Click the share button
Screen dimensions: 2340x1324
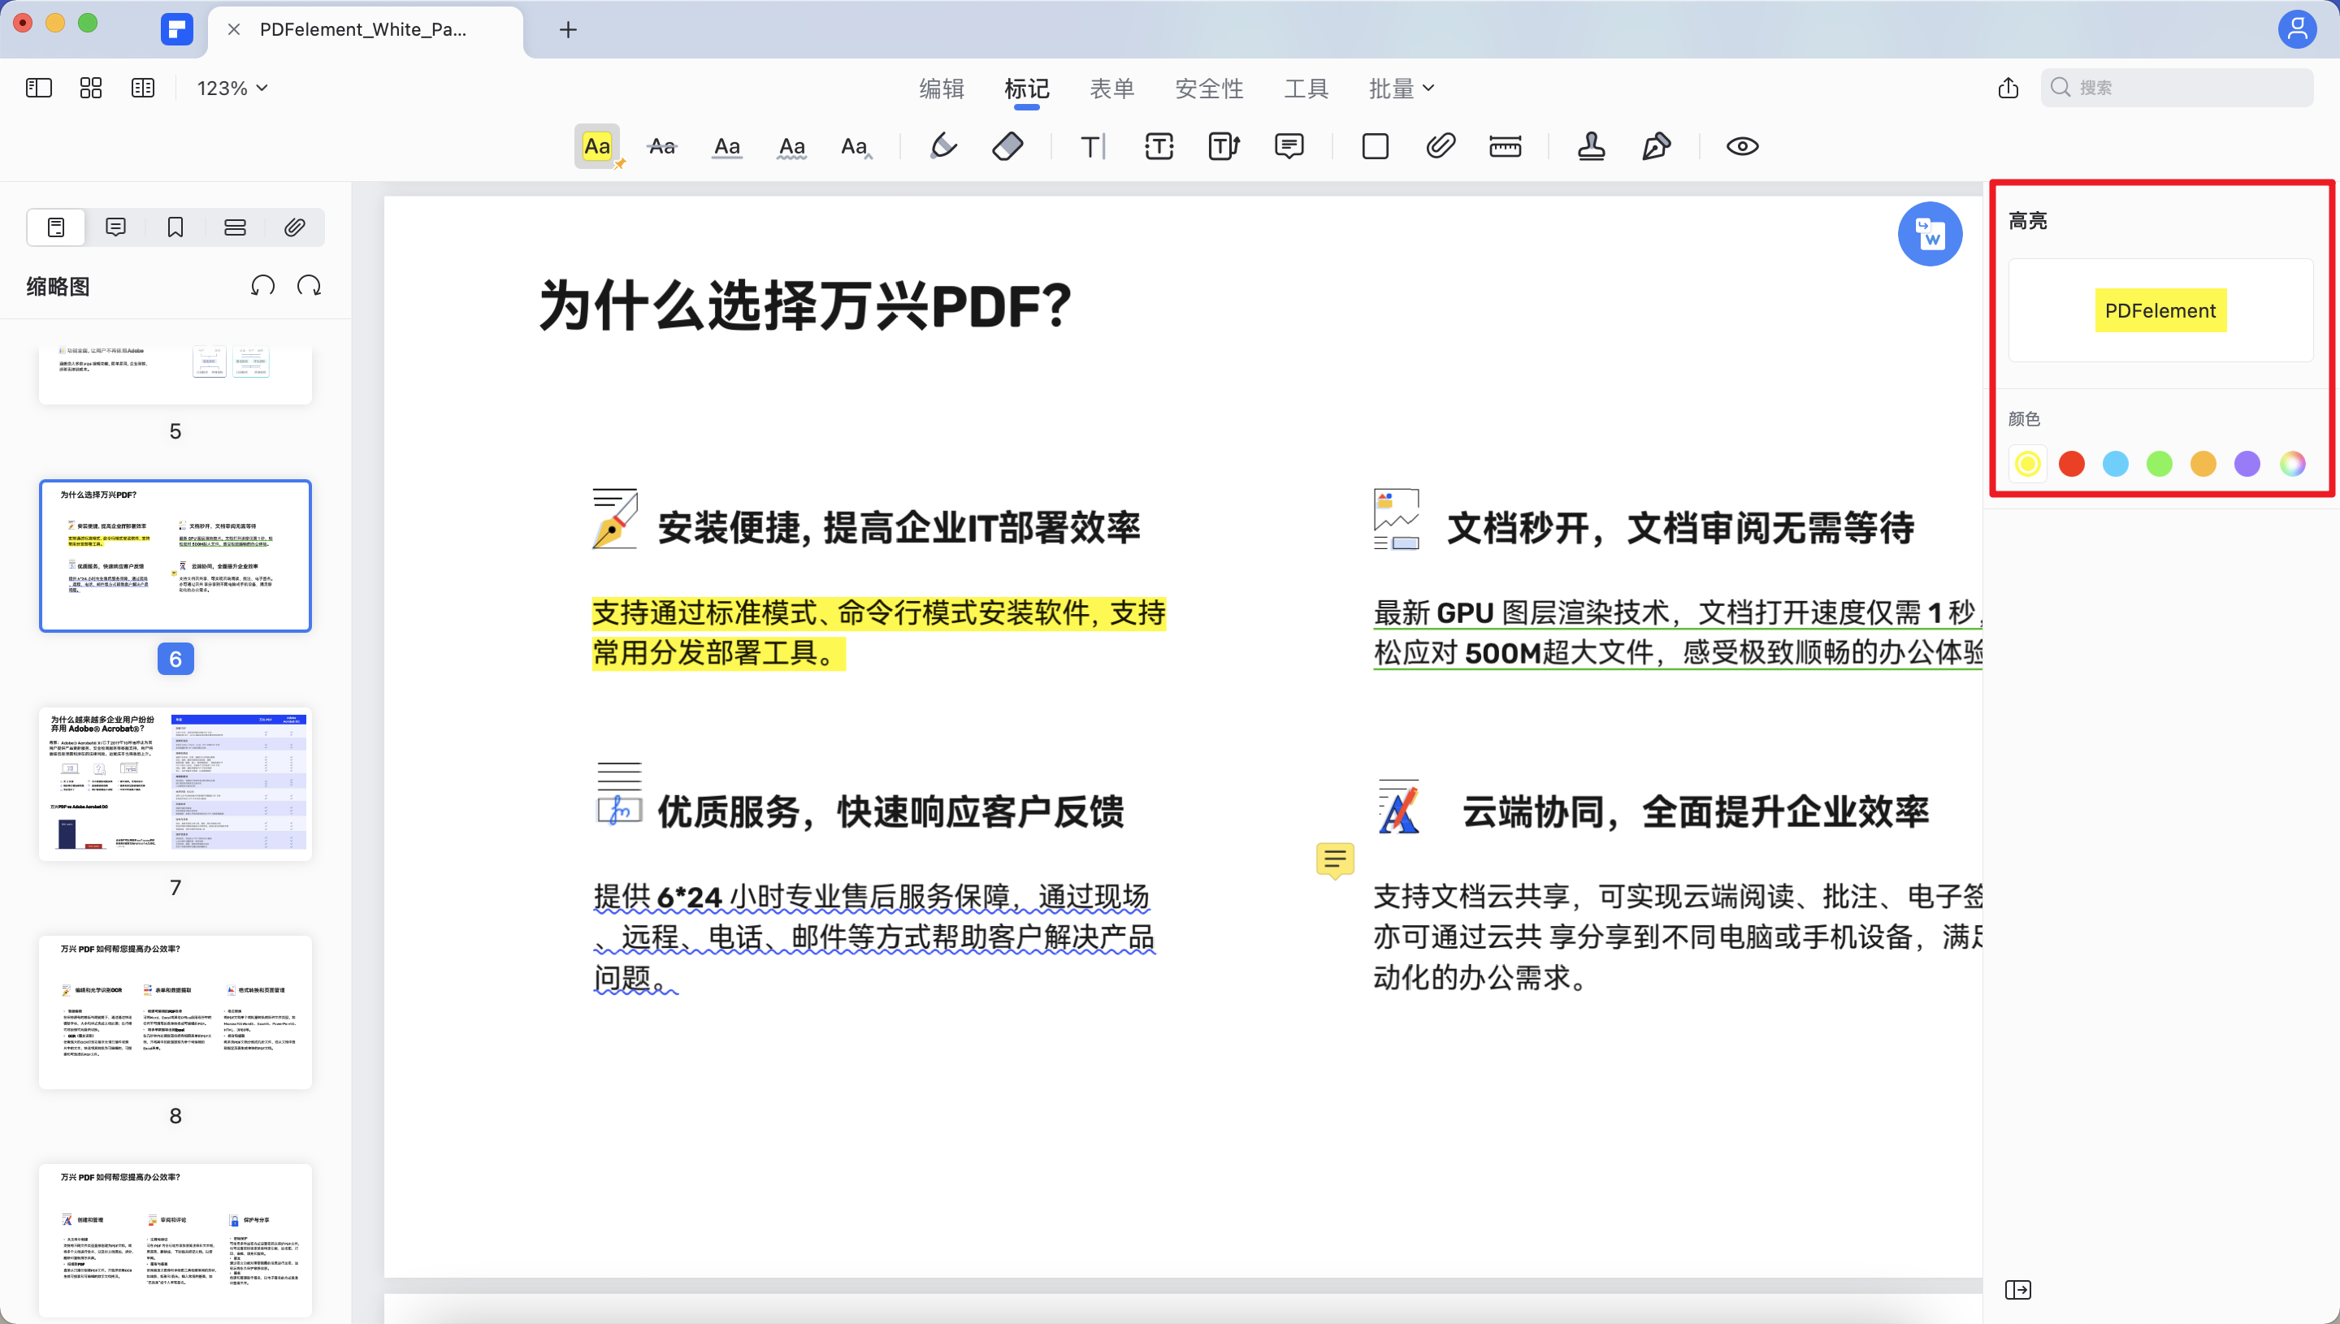tap(2008, 87)
